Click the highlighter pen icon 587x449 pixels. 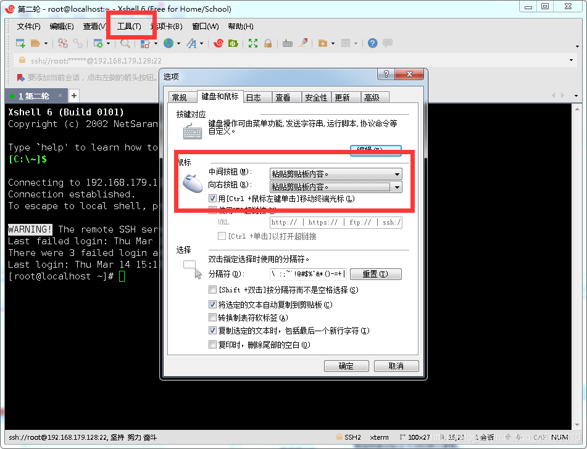click(x=302, y=43)
